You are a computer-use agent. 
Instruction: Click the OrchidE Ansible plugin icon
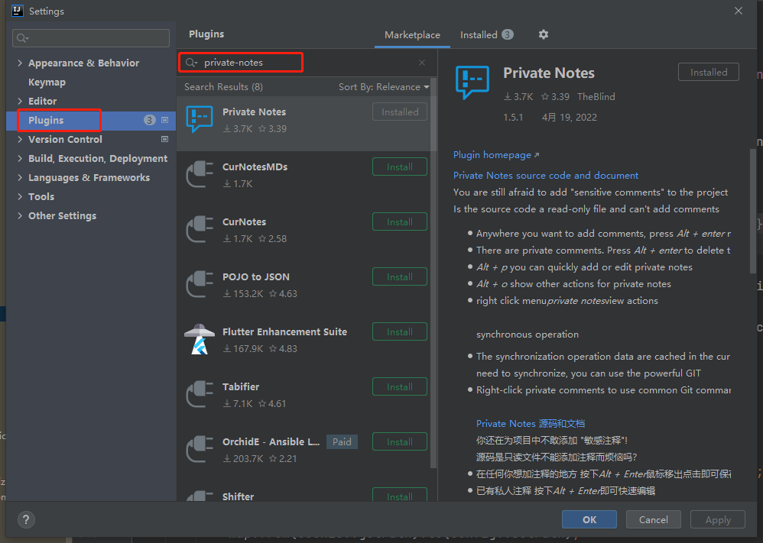(x=200, y=449)
